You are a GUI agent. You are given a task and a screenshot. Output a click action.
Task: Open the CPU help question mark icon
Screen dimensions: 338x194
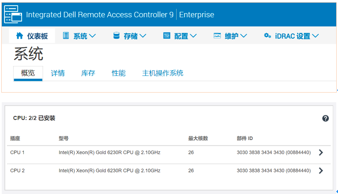pos(325,118)
